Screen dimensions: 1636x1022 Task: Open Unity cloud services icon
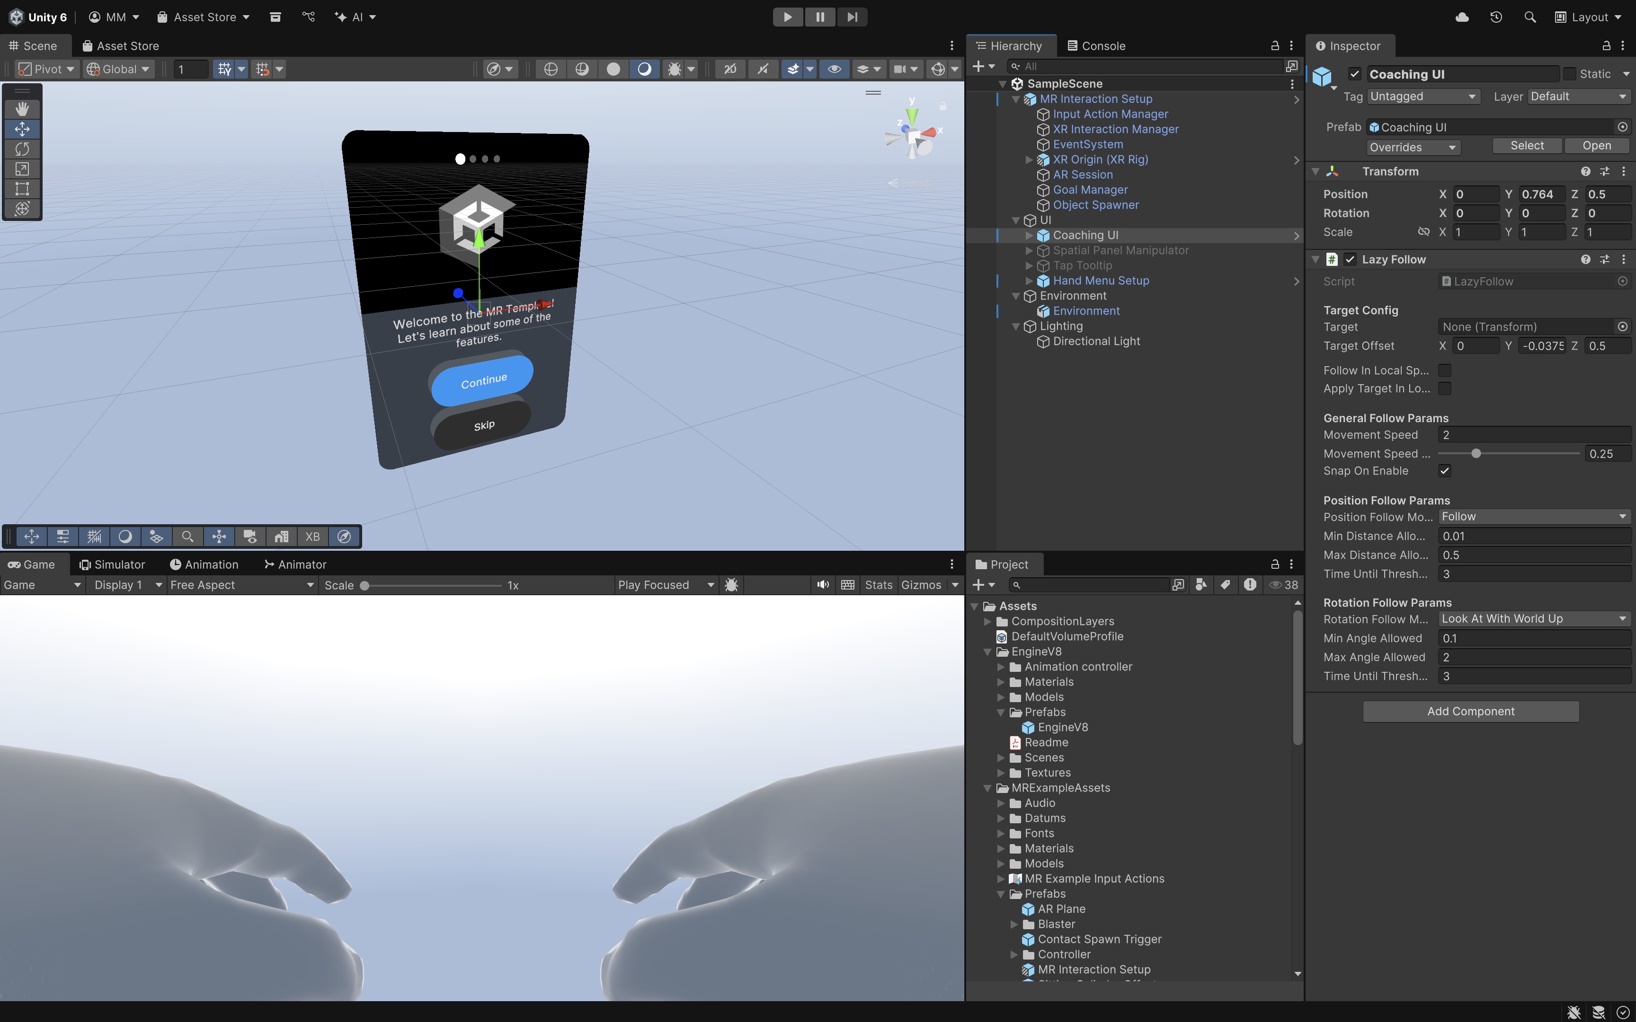coord(1462,17)
